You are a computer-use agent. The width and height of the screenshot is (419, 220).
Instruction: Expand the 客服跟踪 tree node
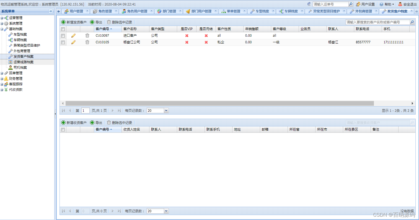click(2, 84)
